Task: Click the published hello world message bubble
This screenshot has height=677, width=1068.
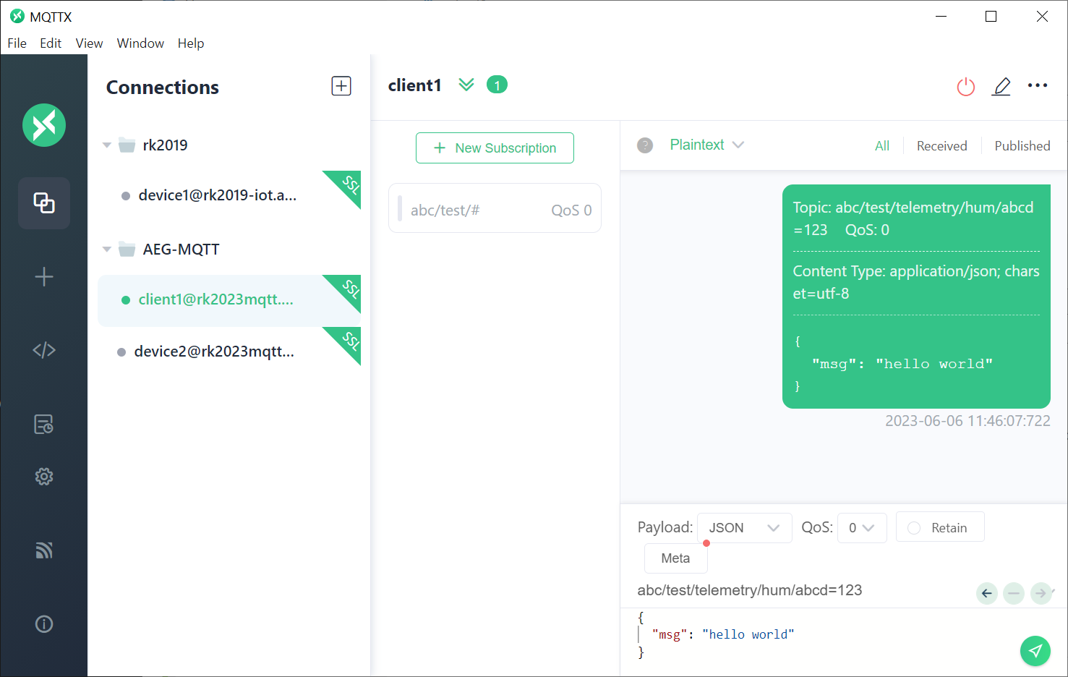Action: pyautogui.click(x=916, y=297)
